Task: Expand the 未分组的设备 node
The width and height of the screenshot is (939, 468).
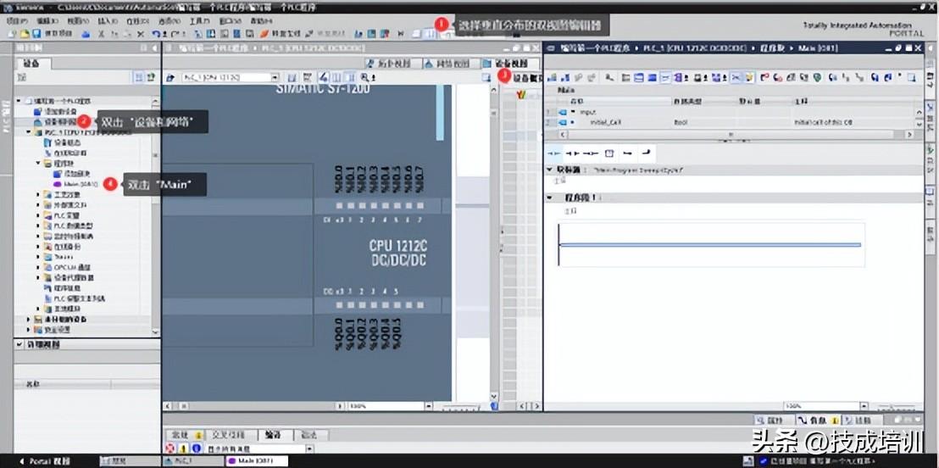Action: (x=28, y=320)
